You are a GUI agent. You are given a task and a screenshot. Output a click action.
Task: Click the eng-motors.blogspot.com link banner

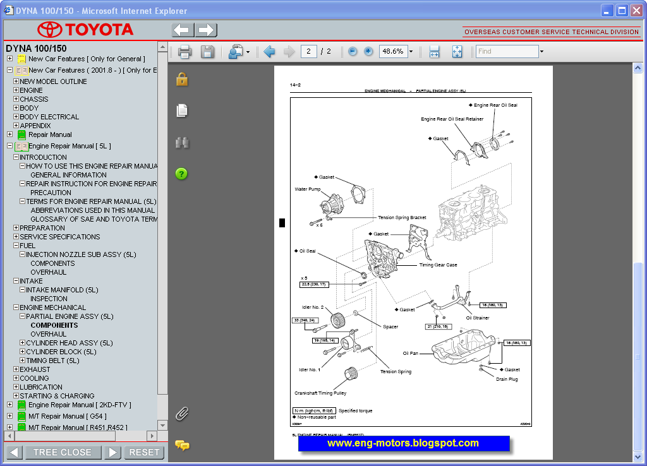point(403,443)
